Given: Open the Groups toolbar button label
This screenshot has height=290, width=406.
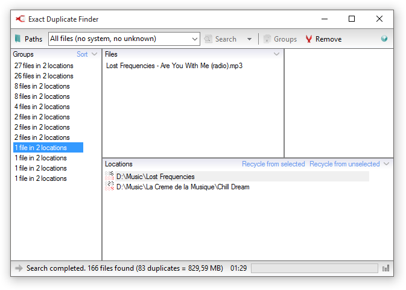Looking at the screenshot, I should click(x=285, y=39).
